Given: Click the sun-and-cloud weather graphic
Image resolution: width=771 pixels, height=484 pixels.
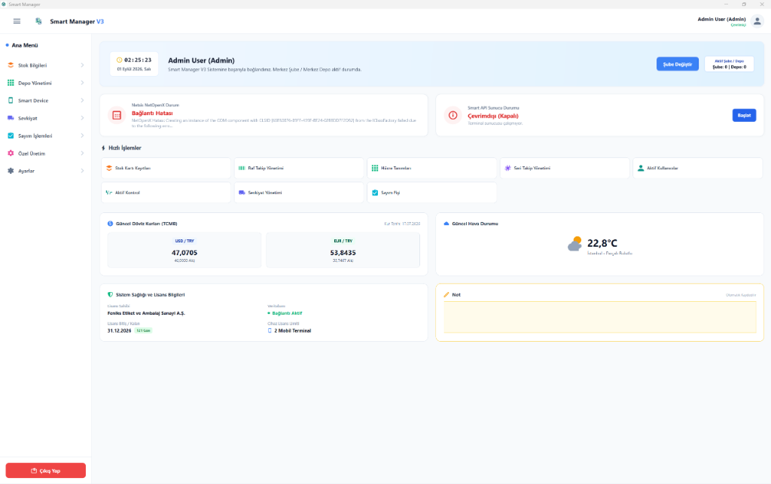Looking at the screenshot, I should click(574, 244).
